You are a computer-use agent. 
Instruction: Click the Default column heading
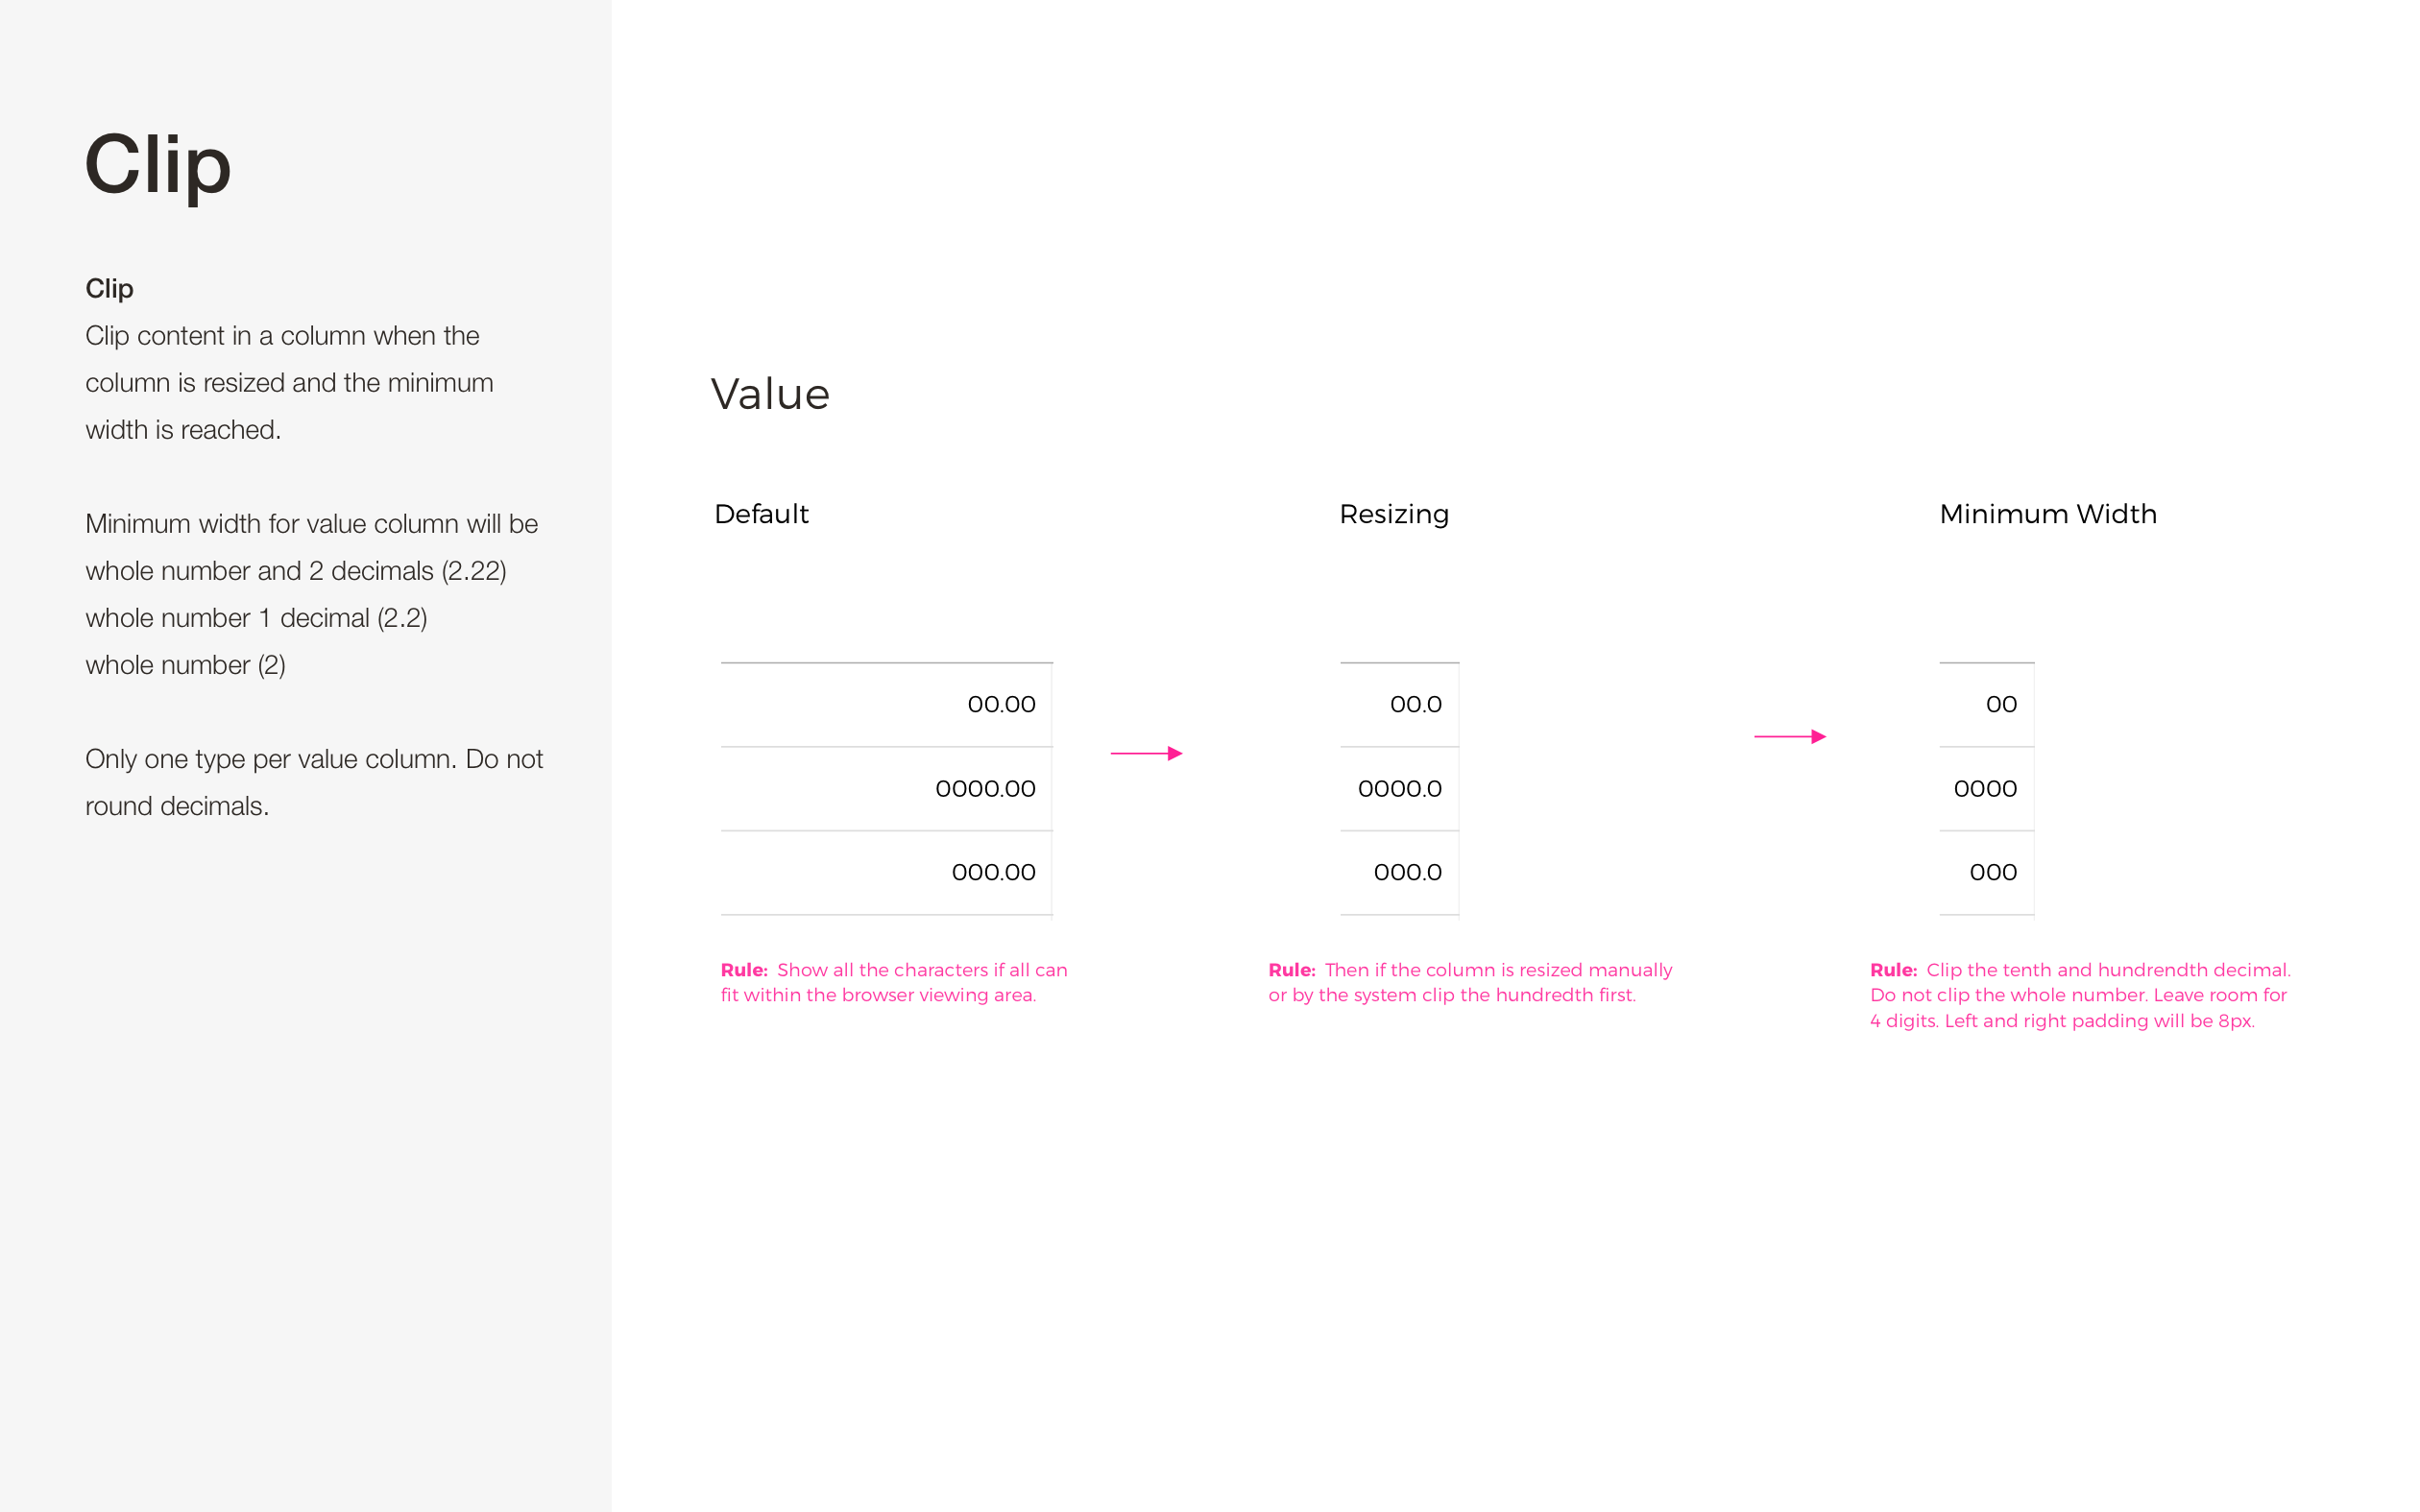coord(761,514)
